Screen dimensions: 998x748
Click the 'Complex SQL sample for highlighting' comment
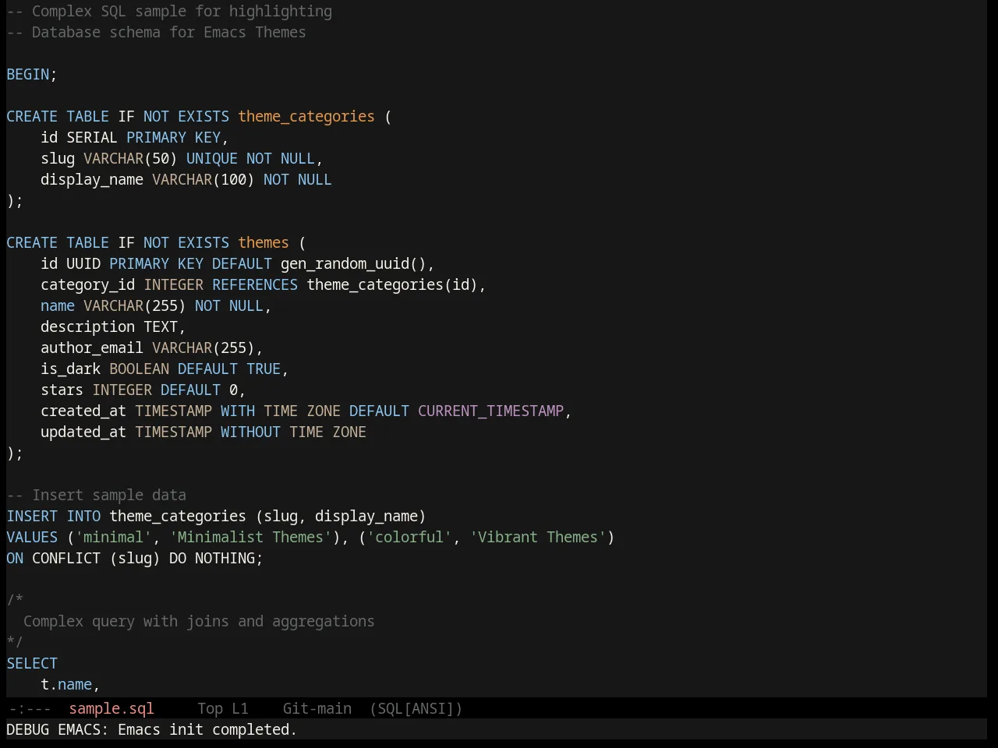[x=169, y=11]
